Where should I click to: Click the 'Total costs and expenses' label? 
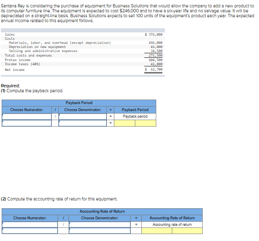pos(28,55)
